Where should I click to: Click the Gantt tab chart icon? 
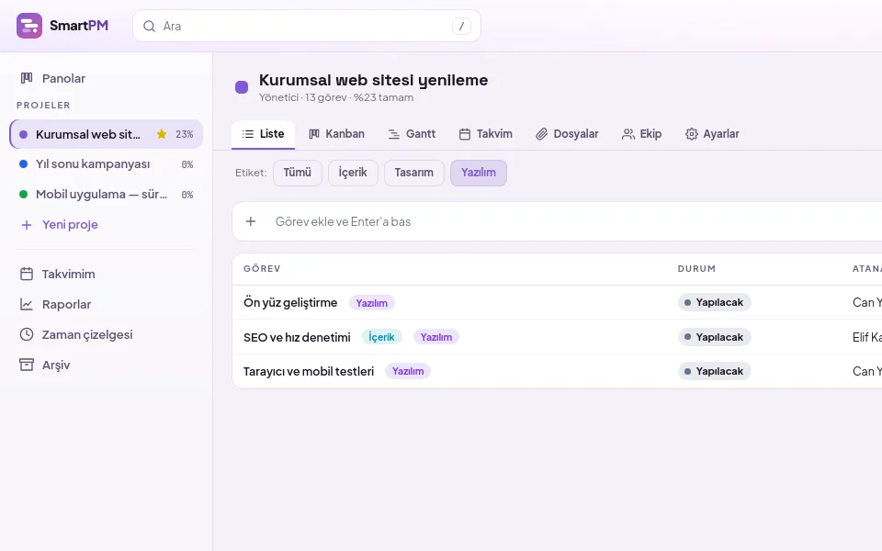[394, 134]
